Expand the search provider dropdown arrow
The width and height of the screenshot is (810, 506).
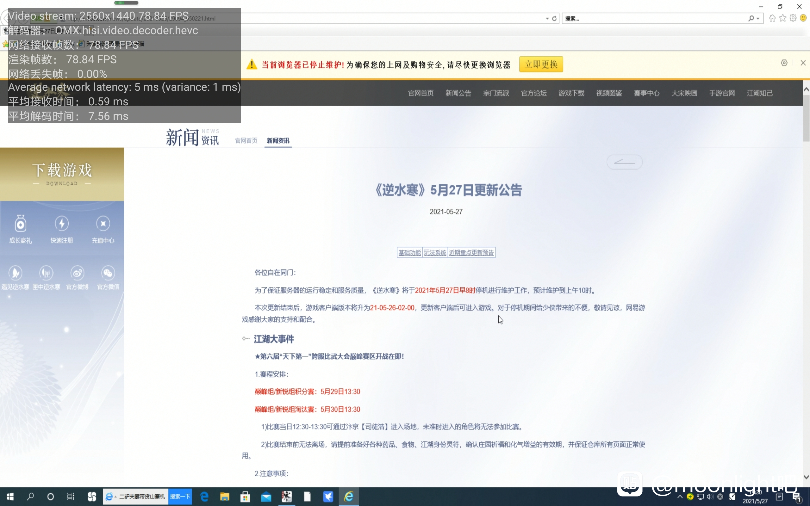tap(758, 19)
